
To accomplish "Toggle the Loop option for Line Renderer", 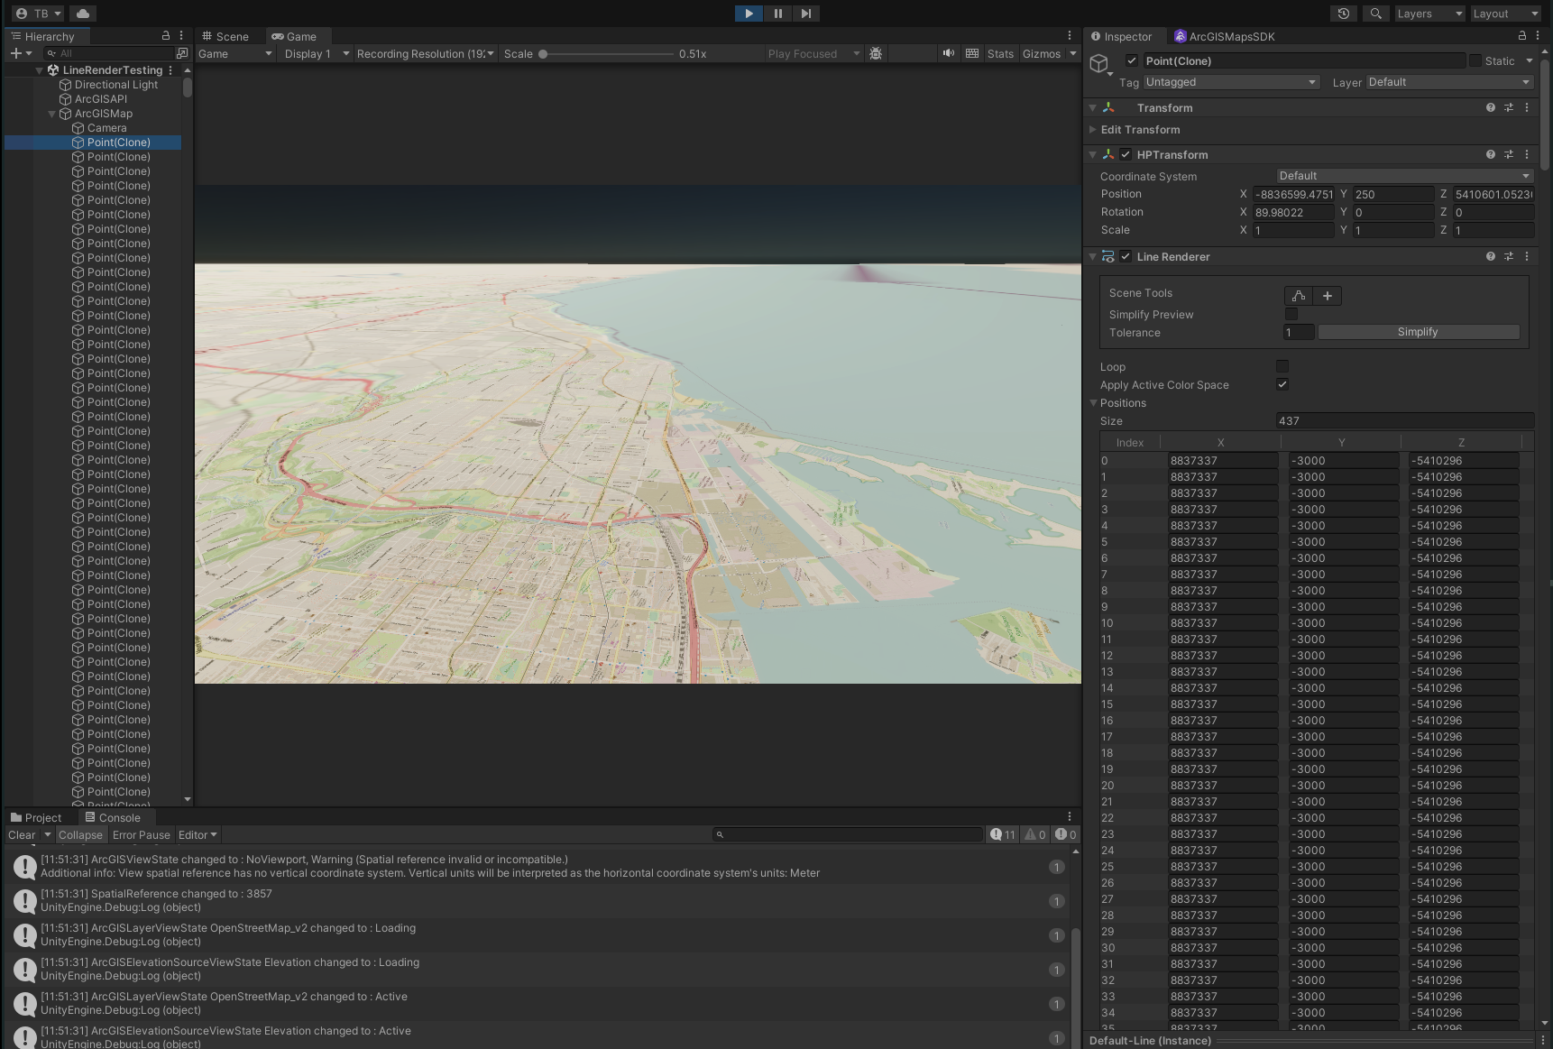I will [1282, 366].
